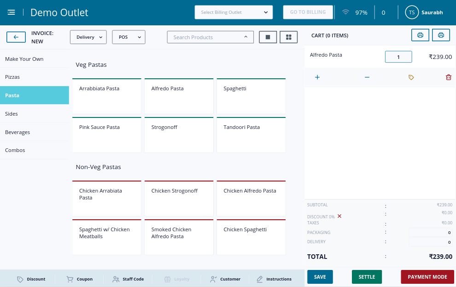Delete Alfredo Pasta using trash icon
The height and width of the screenshot is (287, 456).
[x=449, y=77]
